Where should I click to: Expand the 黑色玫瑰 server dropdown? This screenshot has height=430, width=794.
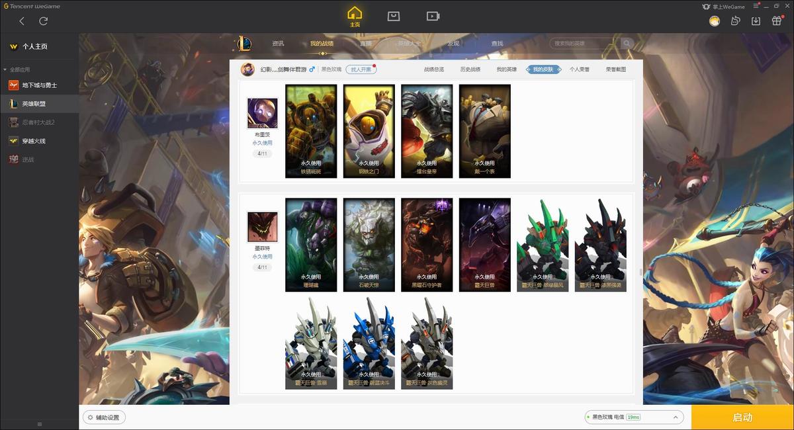pyautogui.click(x=634, y=417)
